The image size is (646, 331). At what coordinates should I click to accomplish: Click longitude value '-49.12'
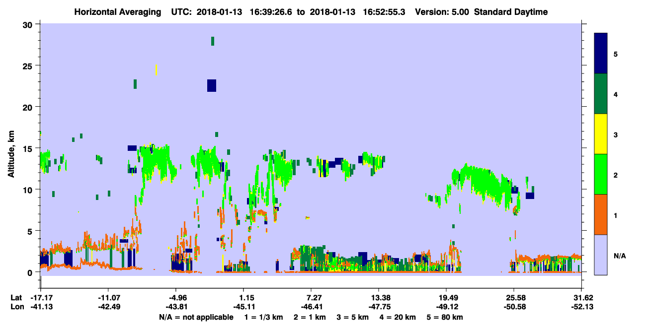pos(446,307)
